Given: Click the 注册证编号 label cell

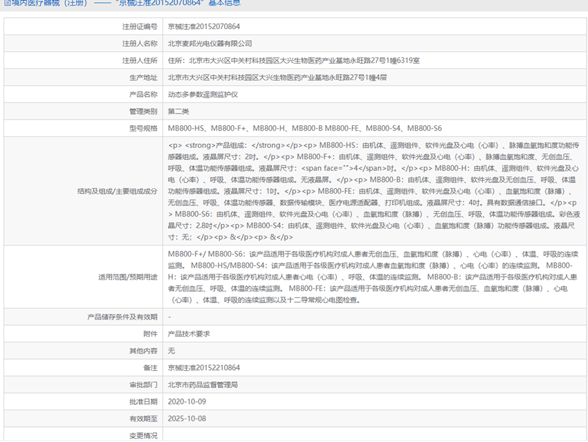Looking at the screenshot, I should pyautogui.click(x=140, y=26).
